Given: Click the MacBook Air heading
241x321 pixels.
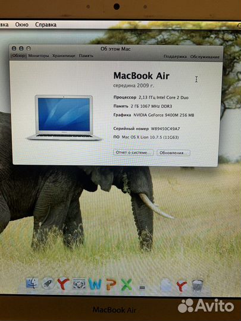Looking at the screenshot, I should 142,75.
